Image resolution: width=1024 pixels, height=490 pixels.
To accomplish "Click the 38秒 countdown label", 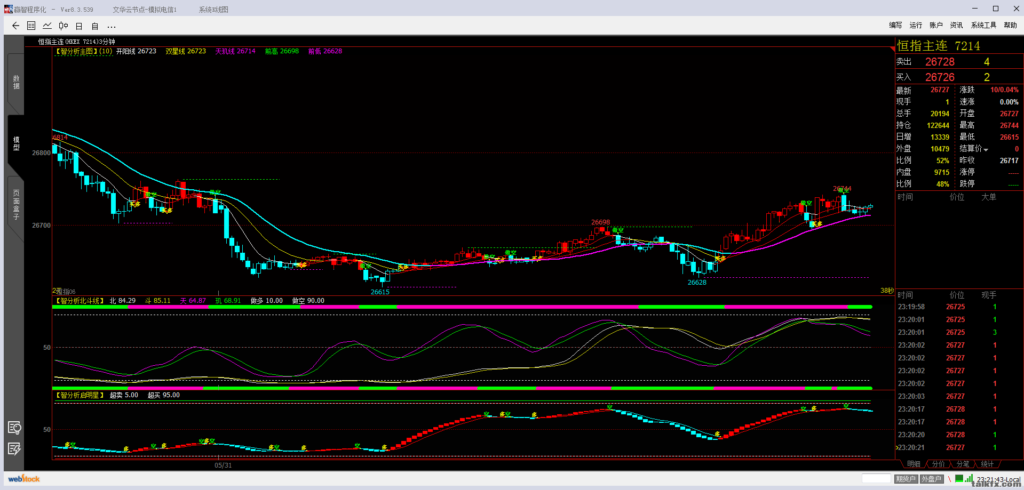I will [x=887, y=291].
